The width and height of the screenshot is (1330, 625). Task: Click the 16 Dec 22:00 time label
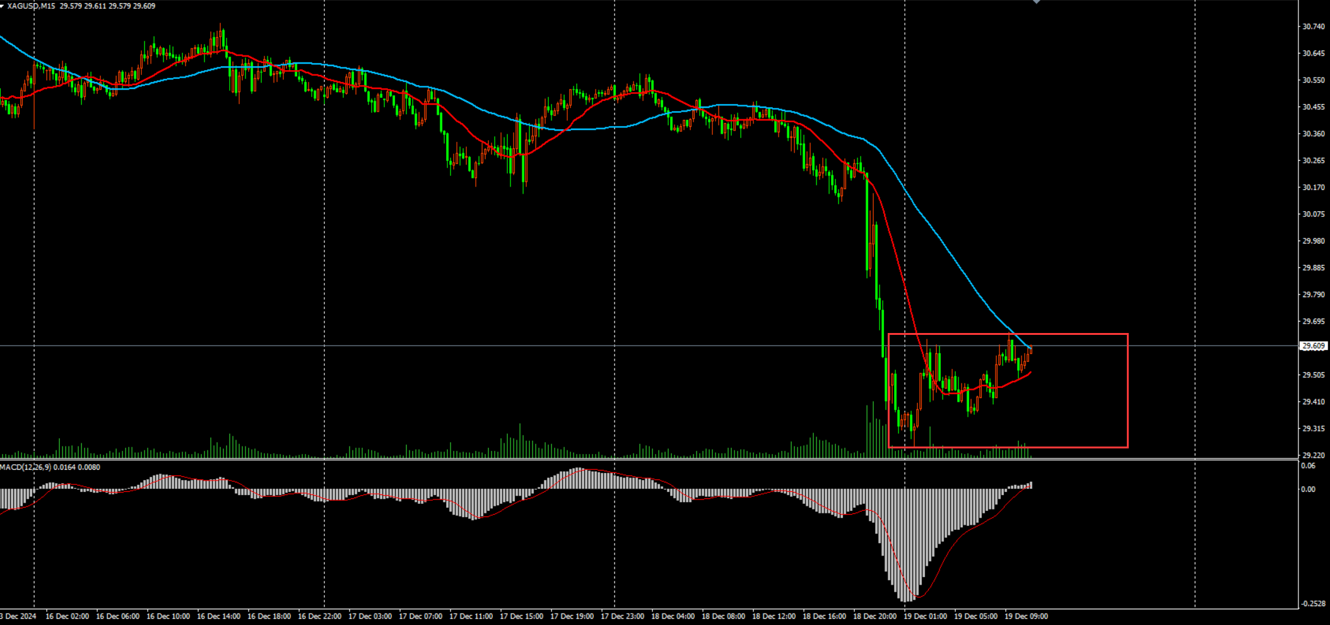(x=319, y=616)
